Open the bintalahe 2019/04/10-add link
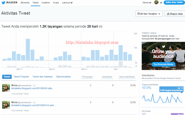This screenshot has height=115, width=185. coord(34,106)
